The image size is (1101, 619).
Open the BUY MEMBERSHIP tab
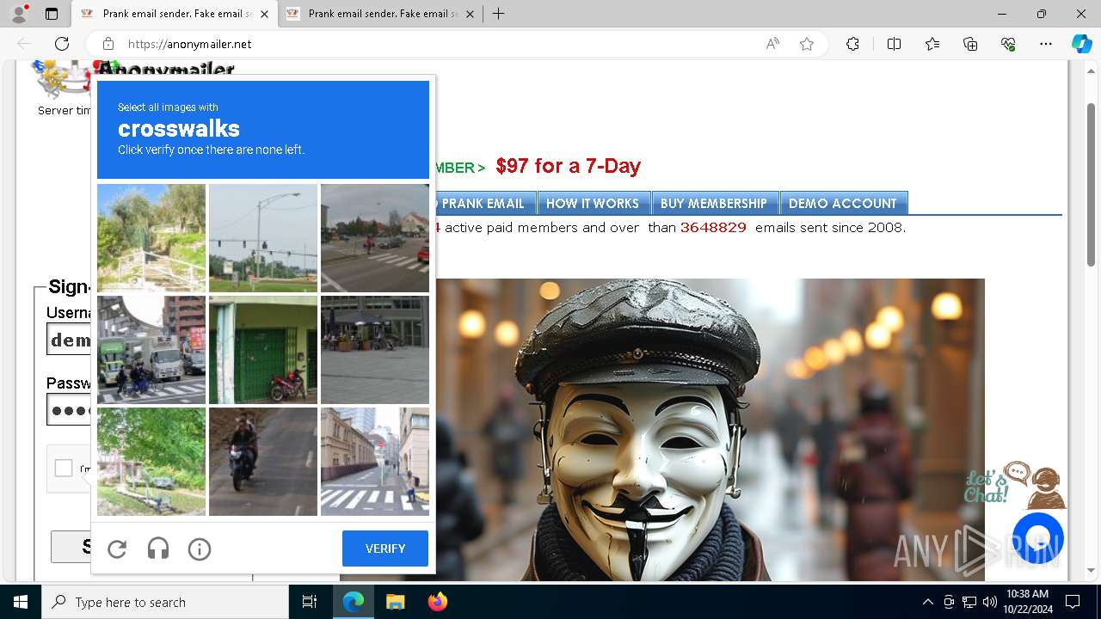[714, 203]
